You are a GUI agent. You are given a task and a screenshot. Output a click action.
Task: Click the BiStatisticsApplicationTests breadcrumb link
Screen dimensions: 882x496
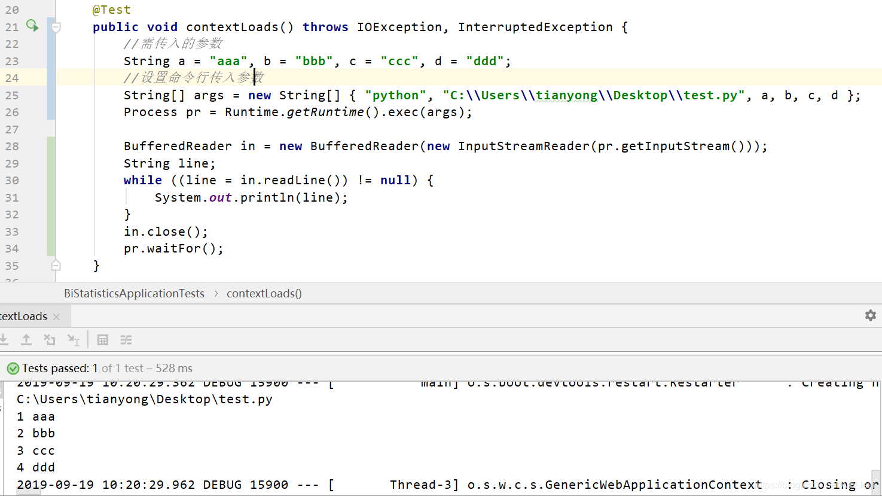[x=134, y=294]
